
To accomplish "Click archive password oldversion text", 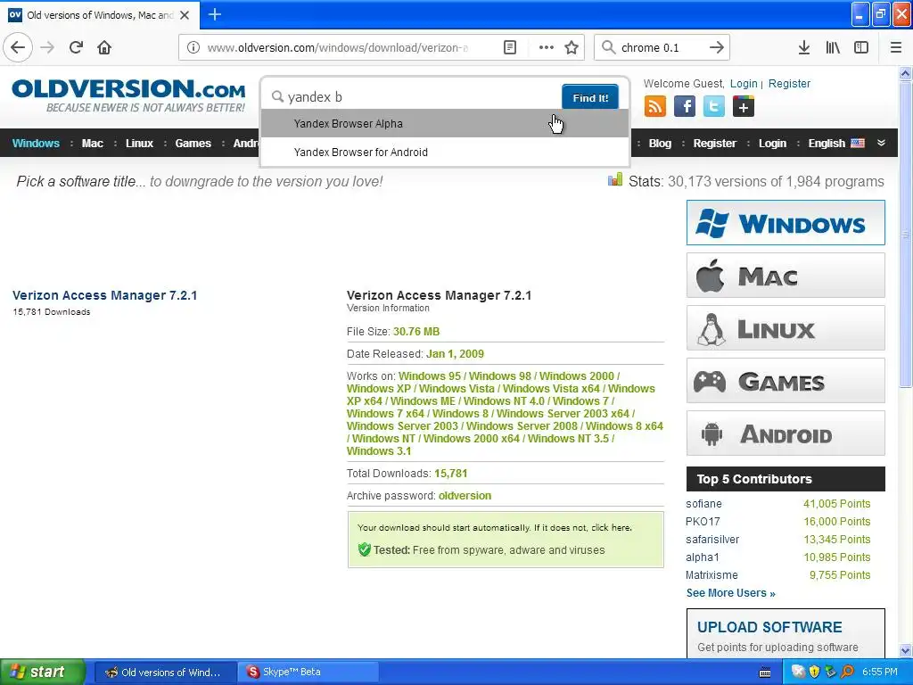I will click(465, 496).
